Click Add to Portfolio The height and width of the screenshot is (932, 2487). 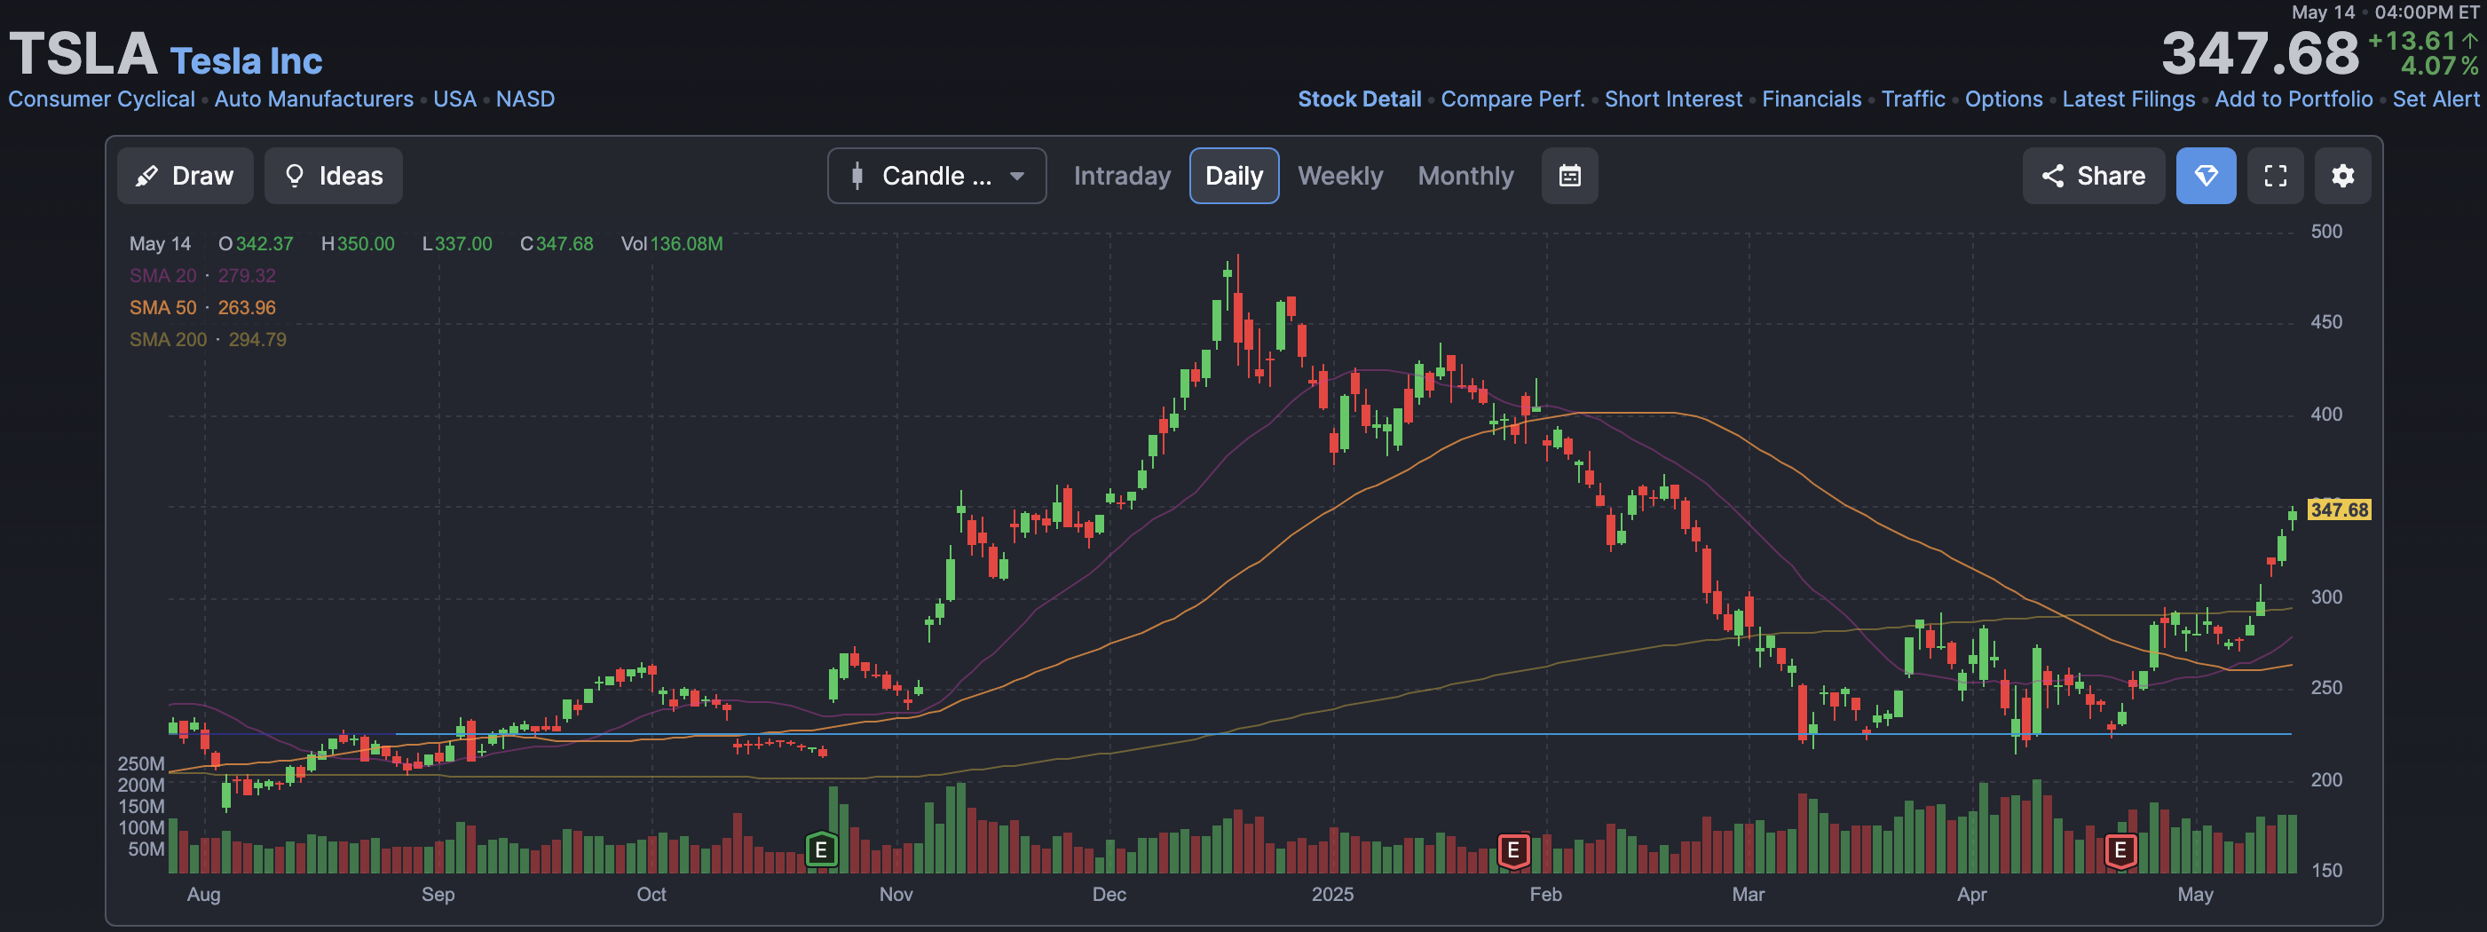pyautogui.click(x=2293, y=99)
